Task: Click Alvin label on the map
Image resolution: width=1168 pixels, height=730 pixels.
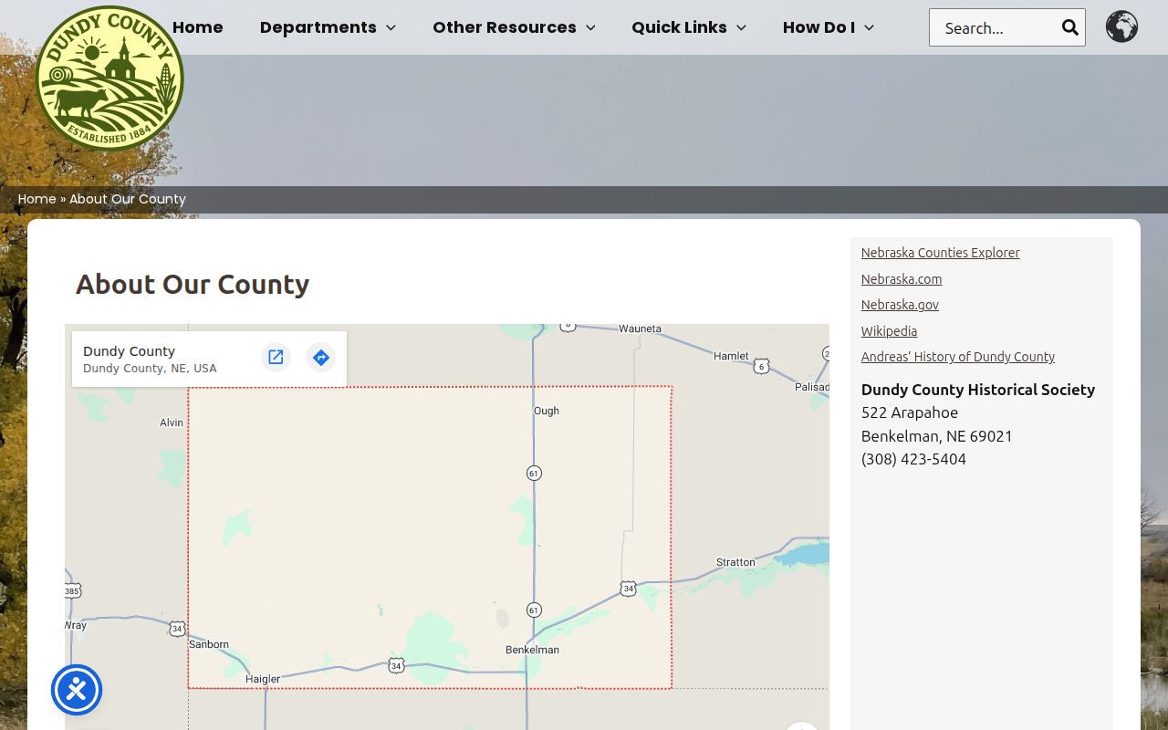Action: tap(172, 422)
